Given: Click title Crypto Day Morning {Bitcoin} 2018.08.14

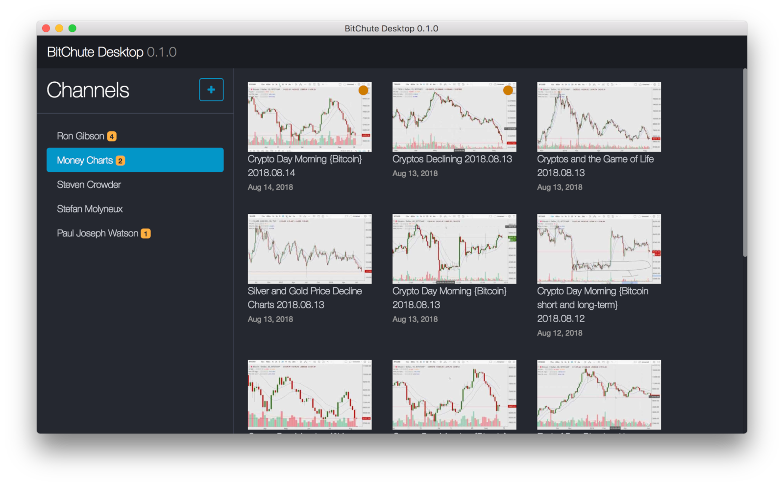Looking at the screenshot, I should [x=305, y=166].
